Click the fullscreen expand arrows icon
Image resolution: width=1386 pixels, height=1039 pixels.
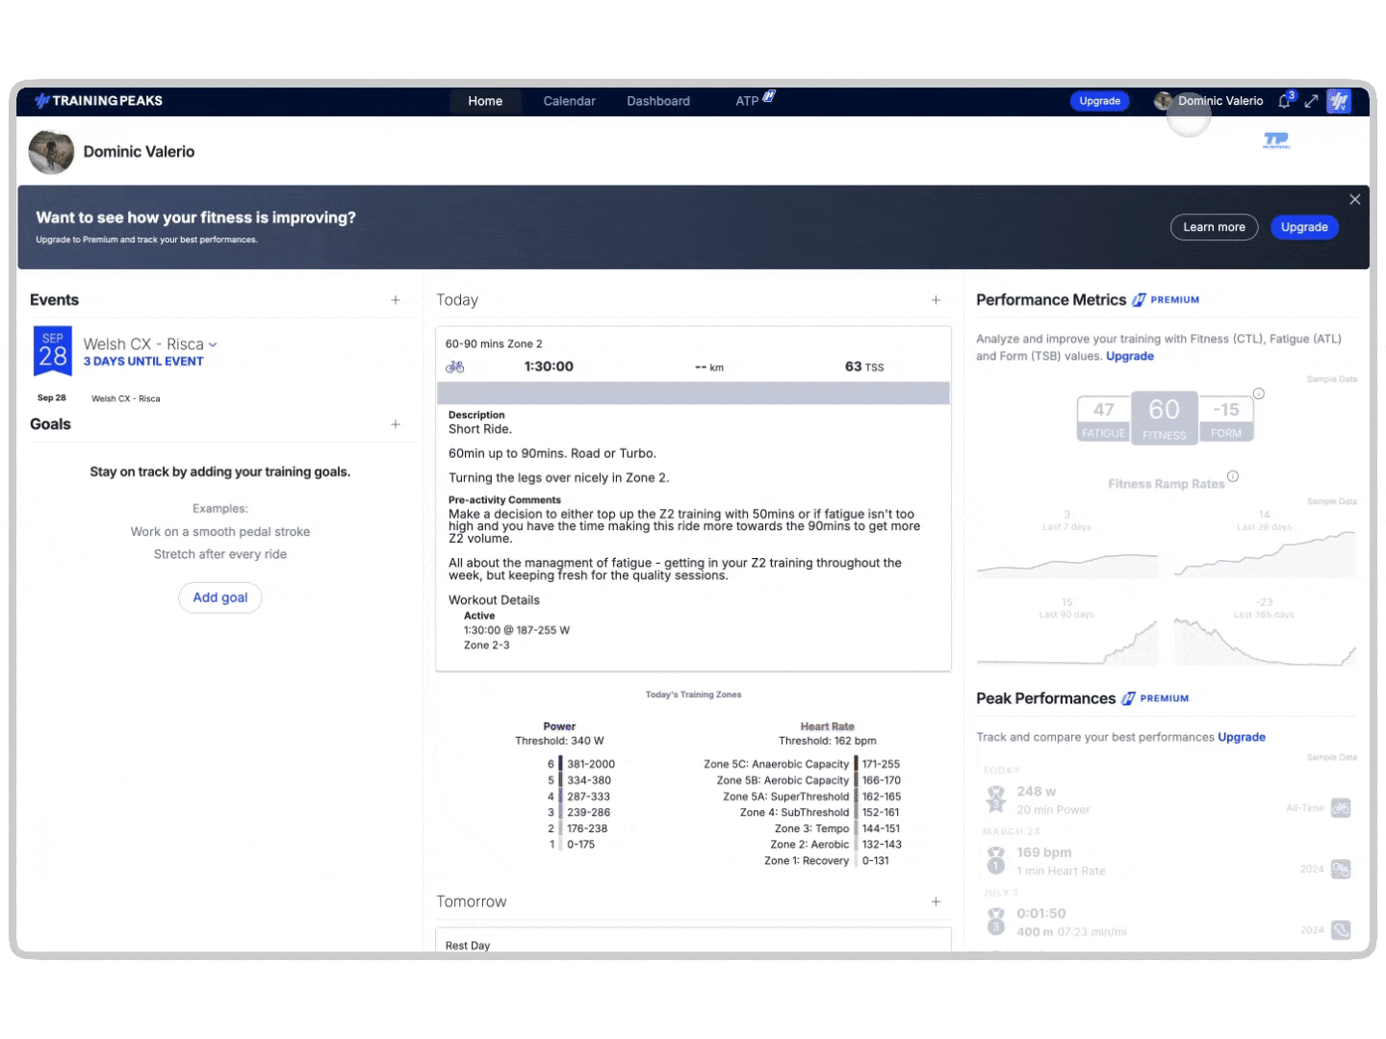[1311, 101]
